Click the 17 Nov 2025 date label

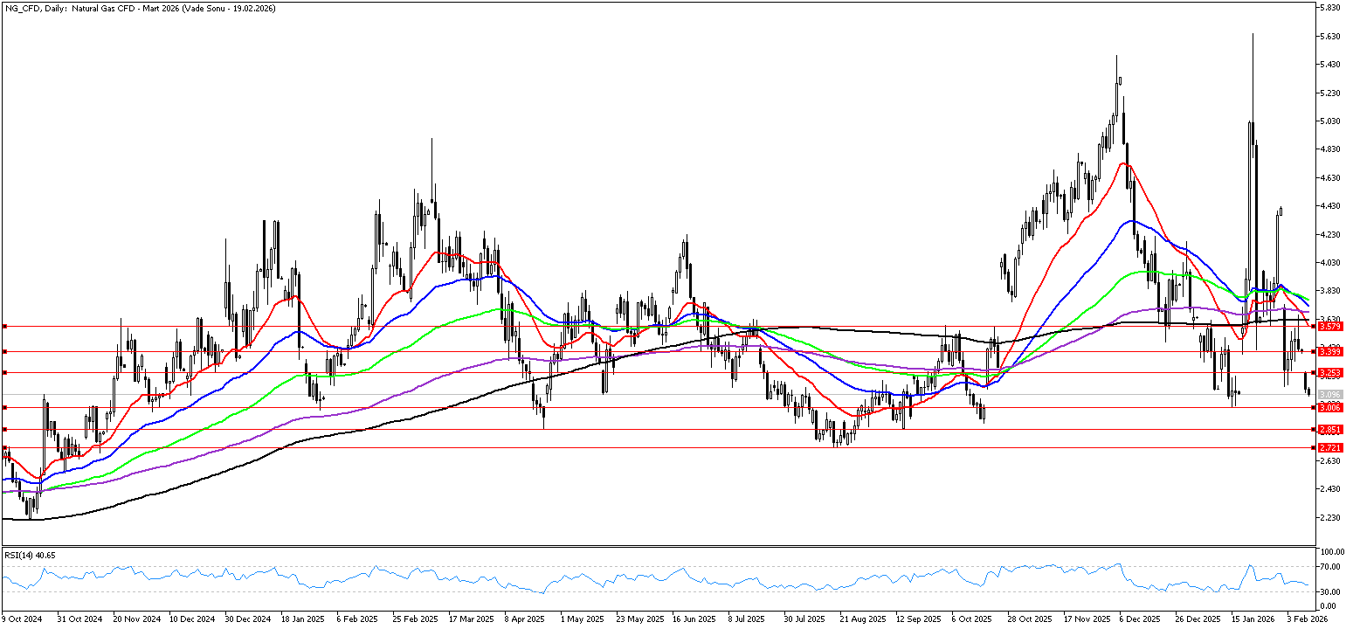pyautogui.click(x=1086, y=619)
